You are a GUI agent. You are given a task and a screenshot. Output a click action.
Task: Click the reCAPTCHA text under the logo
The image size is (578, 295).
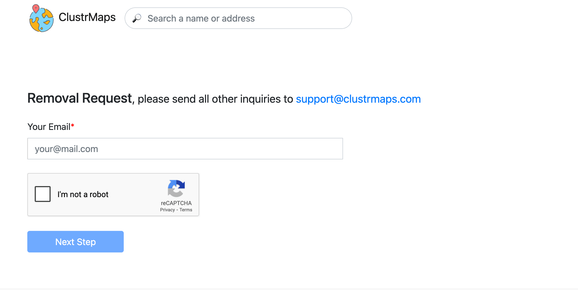coord(176,203)
